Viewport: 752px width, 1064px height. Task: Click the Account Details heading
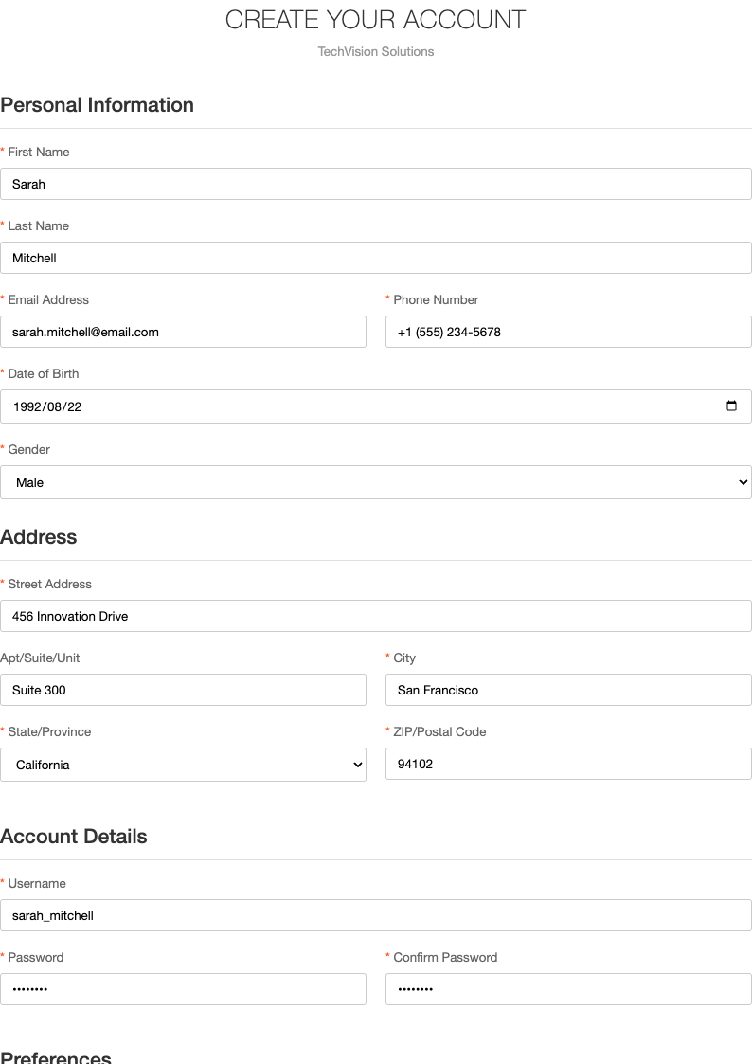(74, 837)
